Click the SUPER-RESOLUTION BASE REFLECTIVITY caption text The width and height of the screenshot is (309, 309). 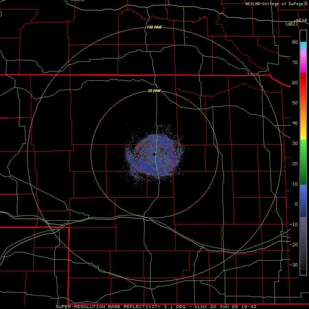coord(108,307)
